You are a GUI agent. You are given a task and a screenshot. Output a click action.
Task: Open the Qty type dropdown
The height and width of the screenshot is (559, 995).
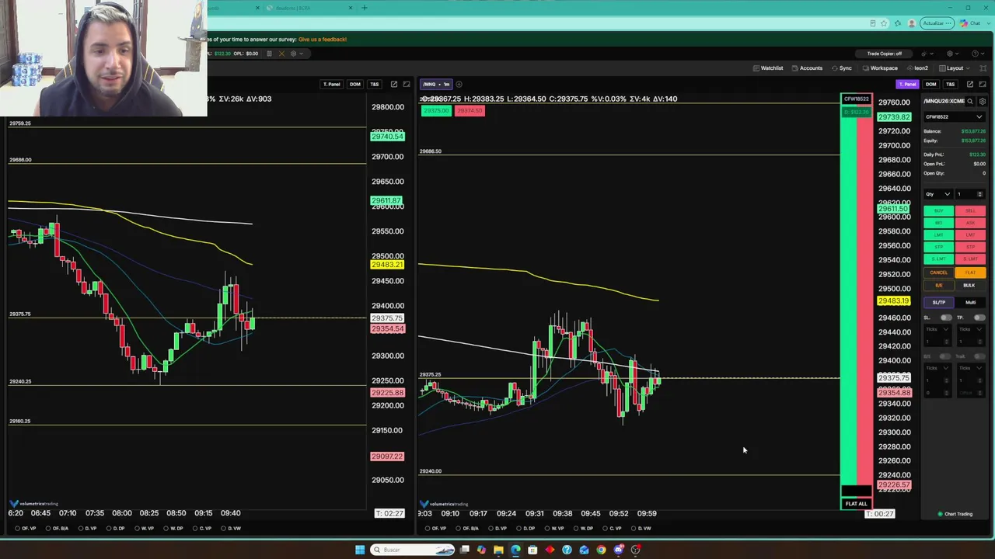pos(937,194)
